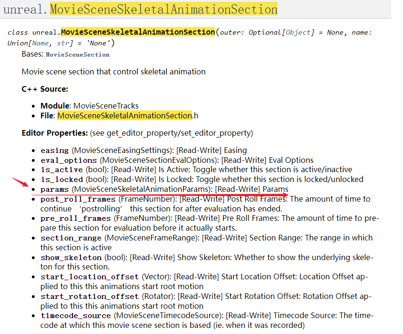
Task: Click the 'pre_roll_frames' property name
Action: [x=75, y=218]
